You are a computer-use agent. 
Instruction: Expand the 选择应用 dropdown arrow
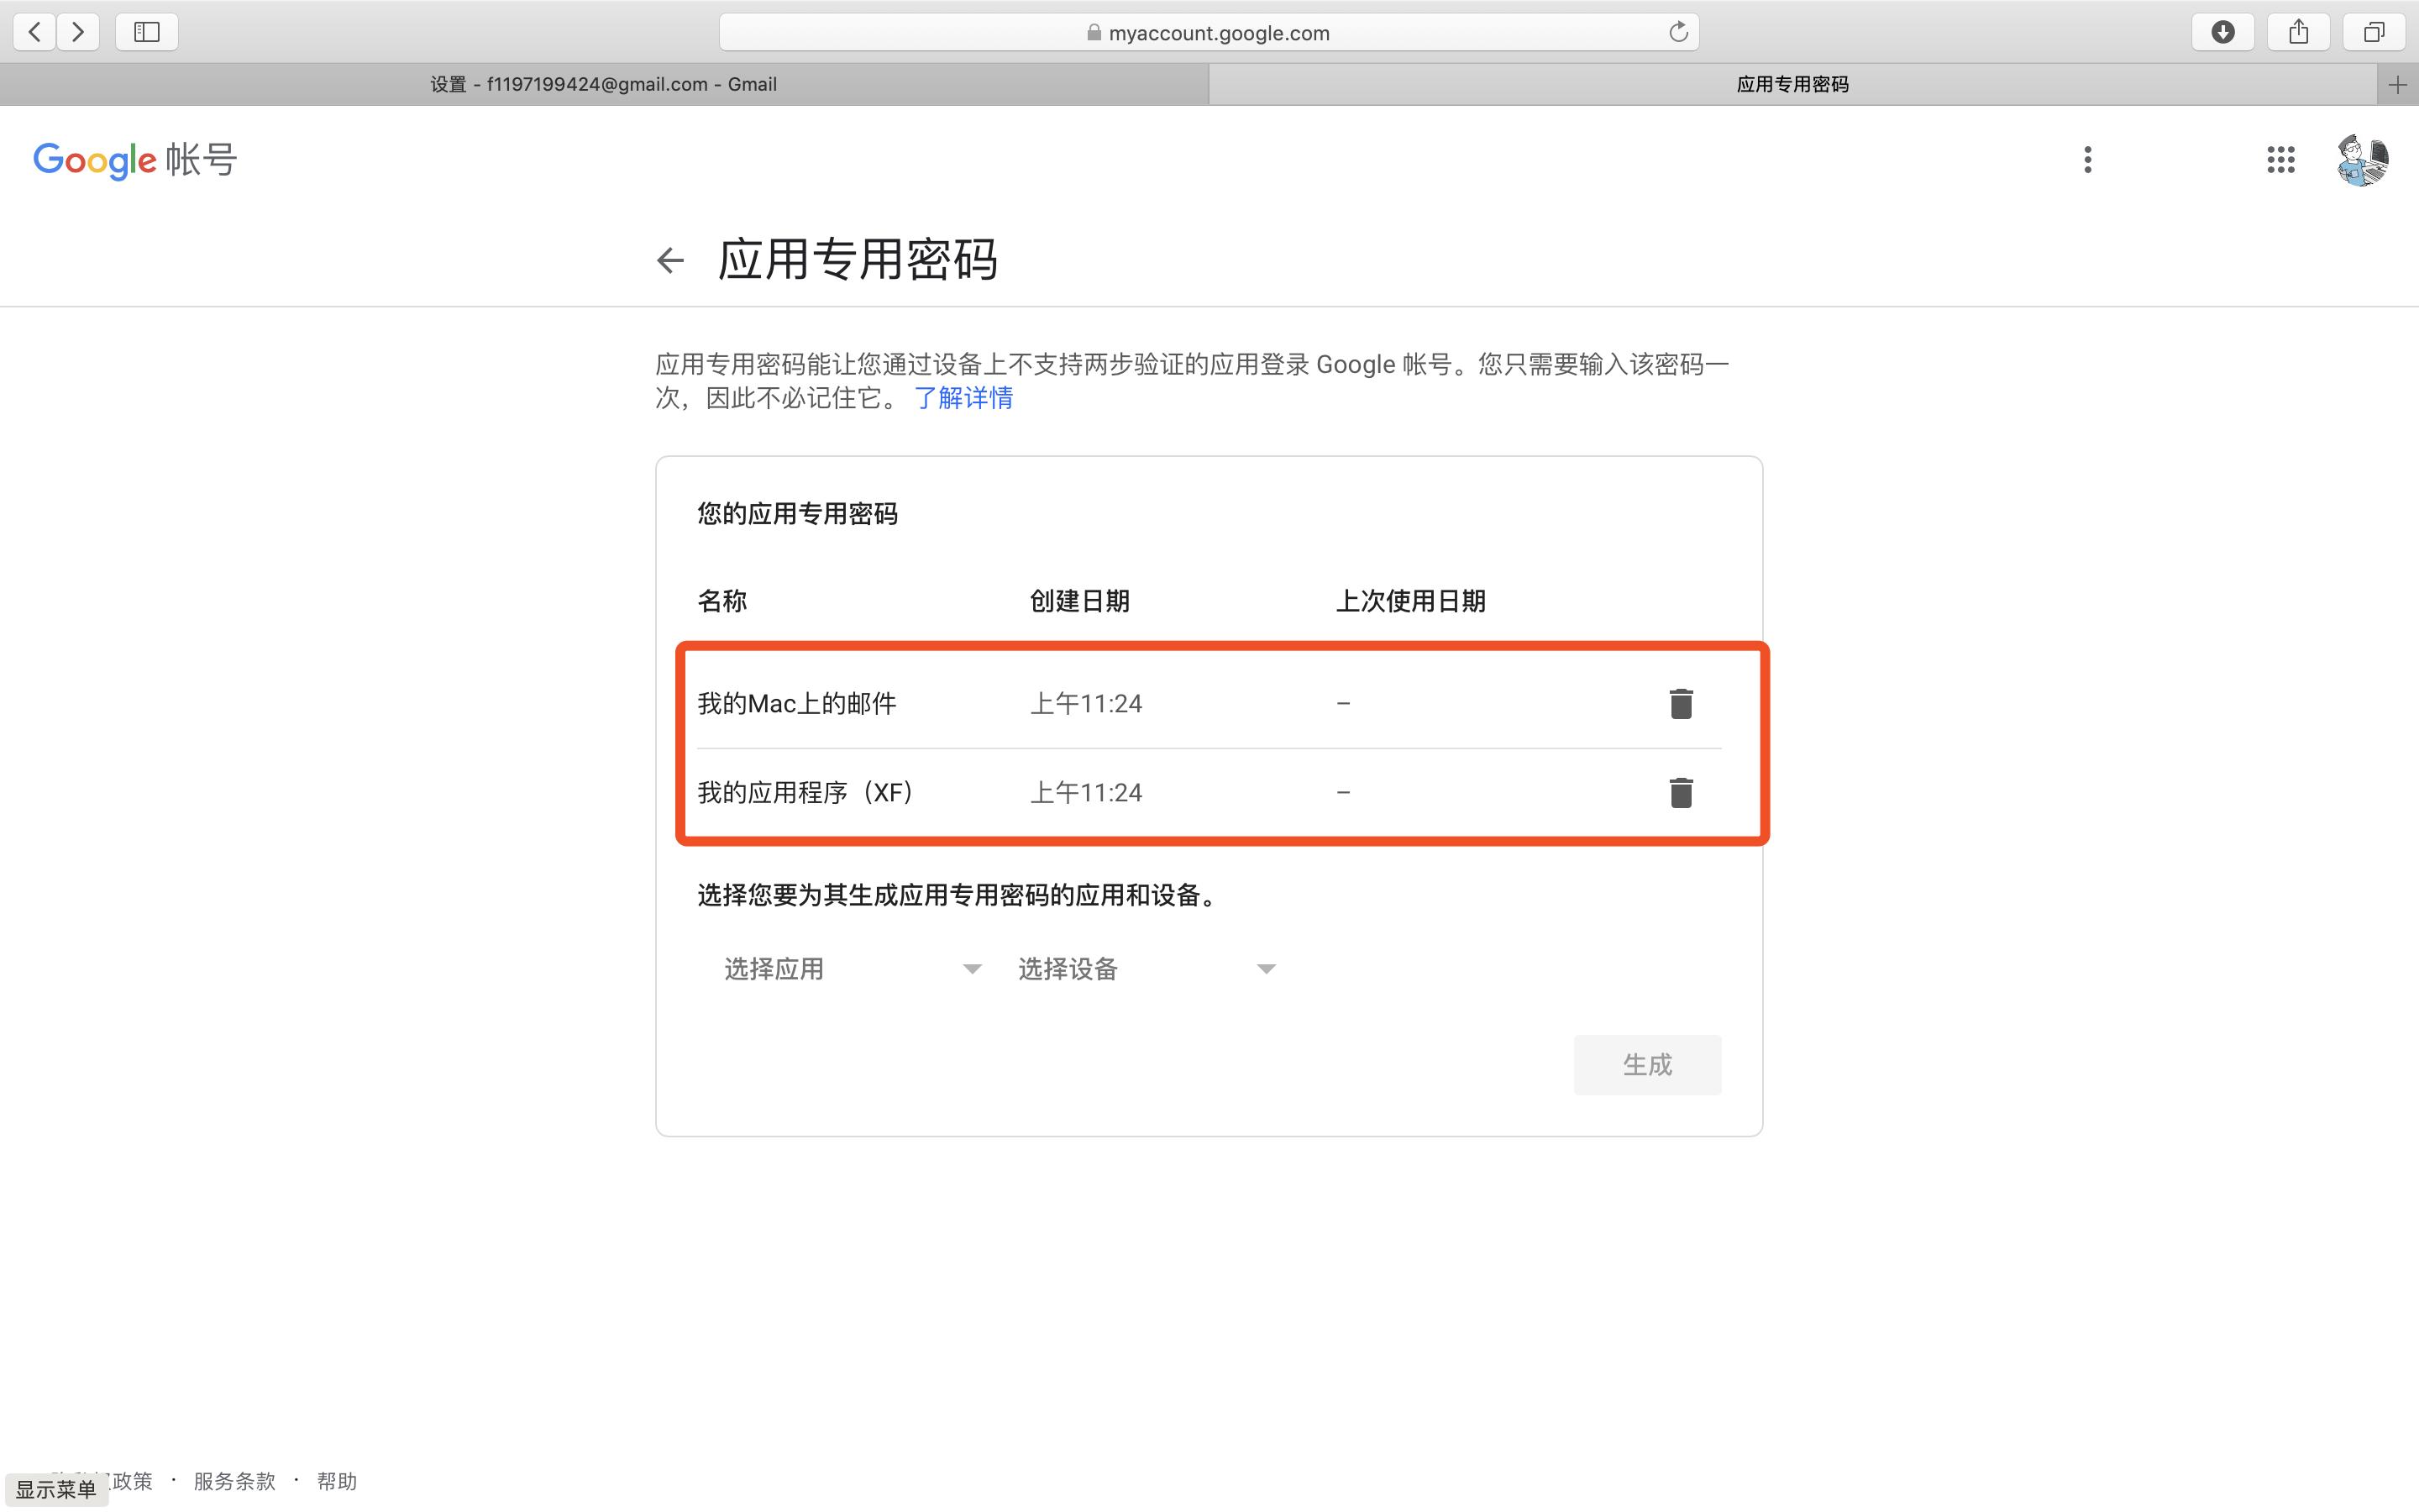point(971,968)
